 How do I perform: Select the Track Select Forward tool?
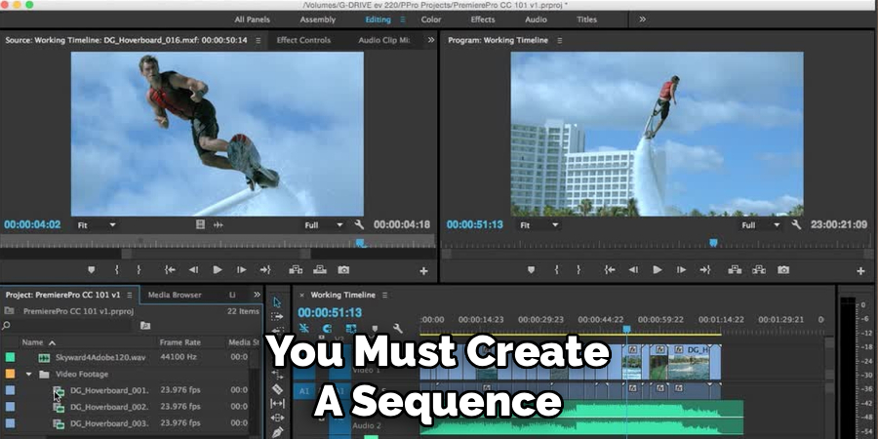point(277,316)
